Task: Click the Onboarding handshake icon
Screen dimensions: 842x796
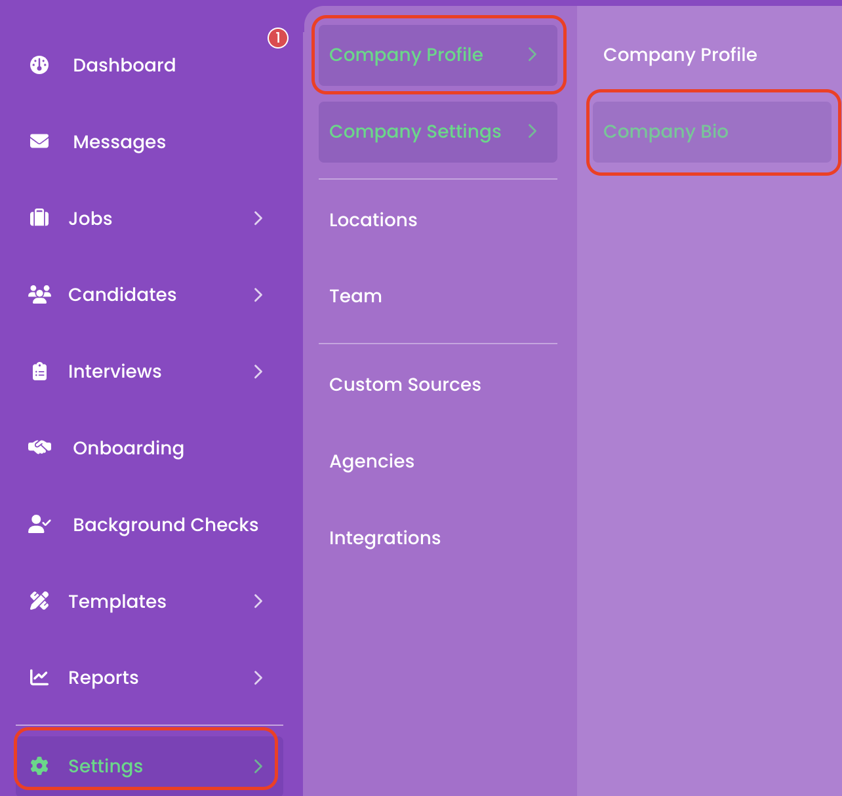Action: click(39, 448)
